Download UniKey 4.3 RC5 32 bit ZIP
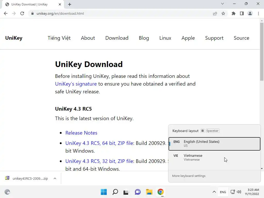This screenshot has height=198, width=264. tap(99, 161)
